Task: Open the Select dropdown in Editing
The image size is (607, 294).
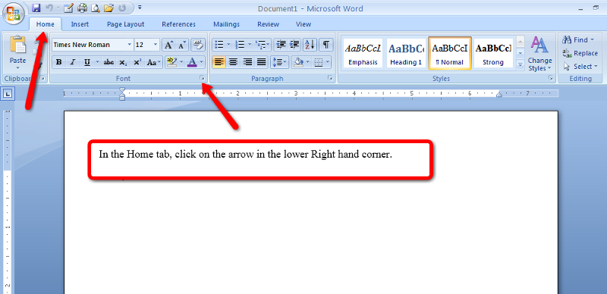Action: (580, 67)
